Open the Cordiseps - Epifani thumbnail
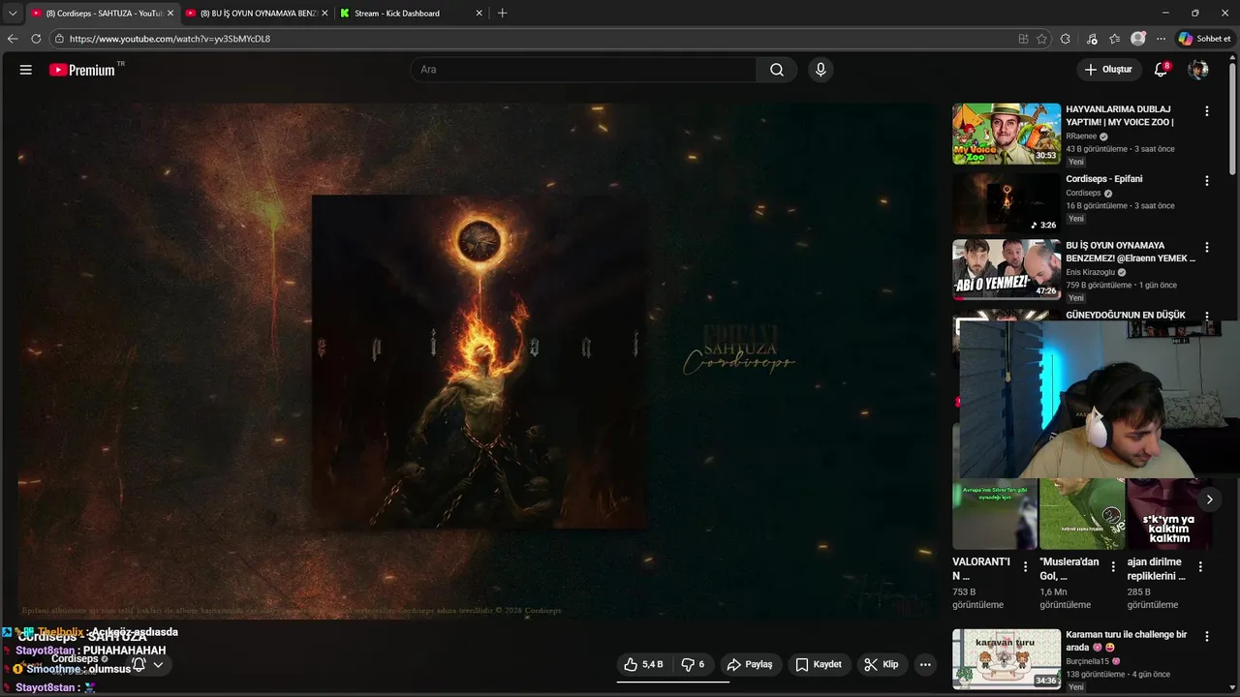Viewport: 1240px width, 697px height. (x=1007, y=203)
